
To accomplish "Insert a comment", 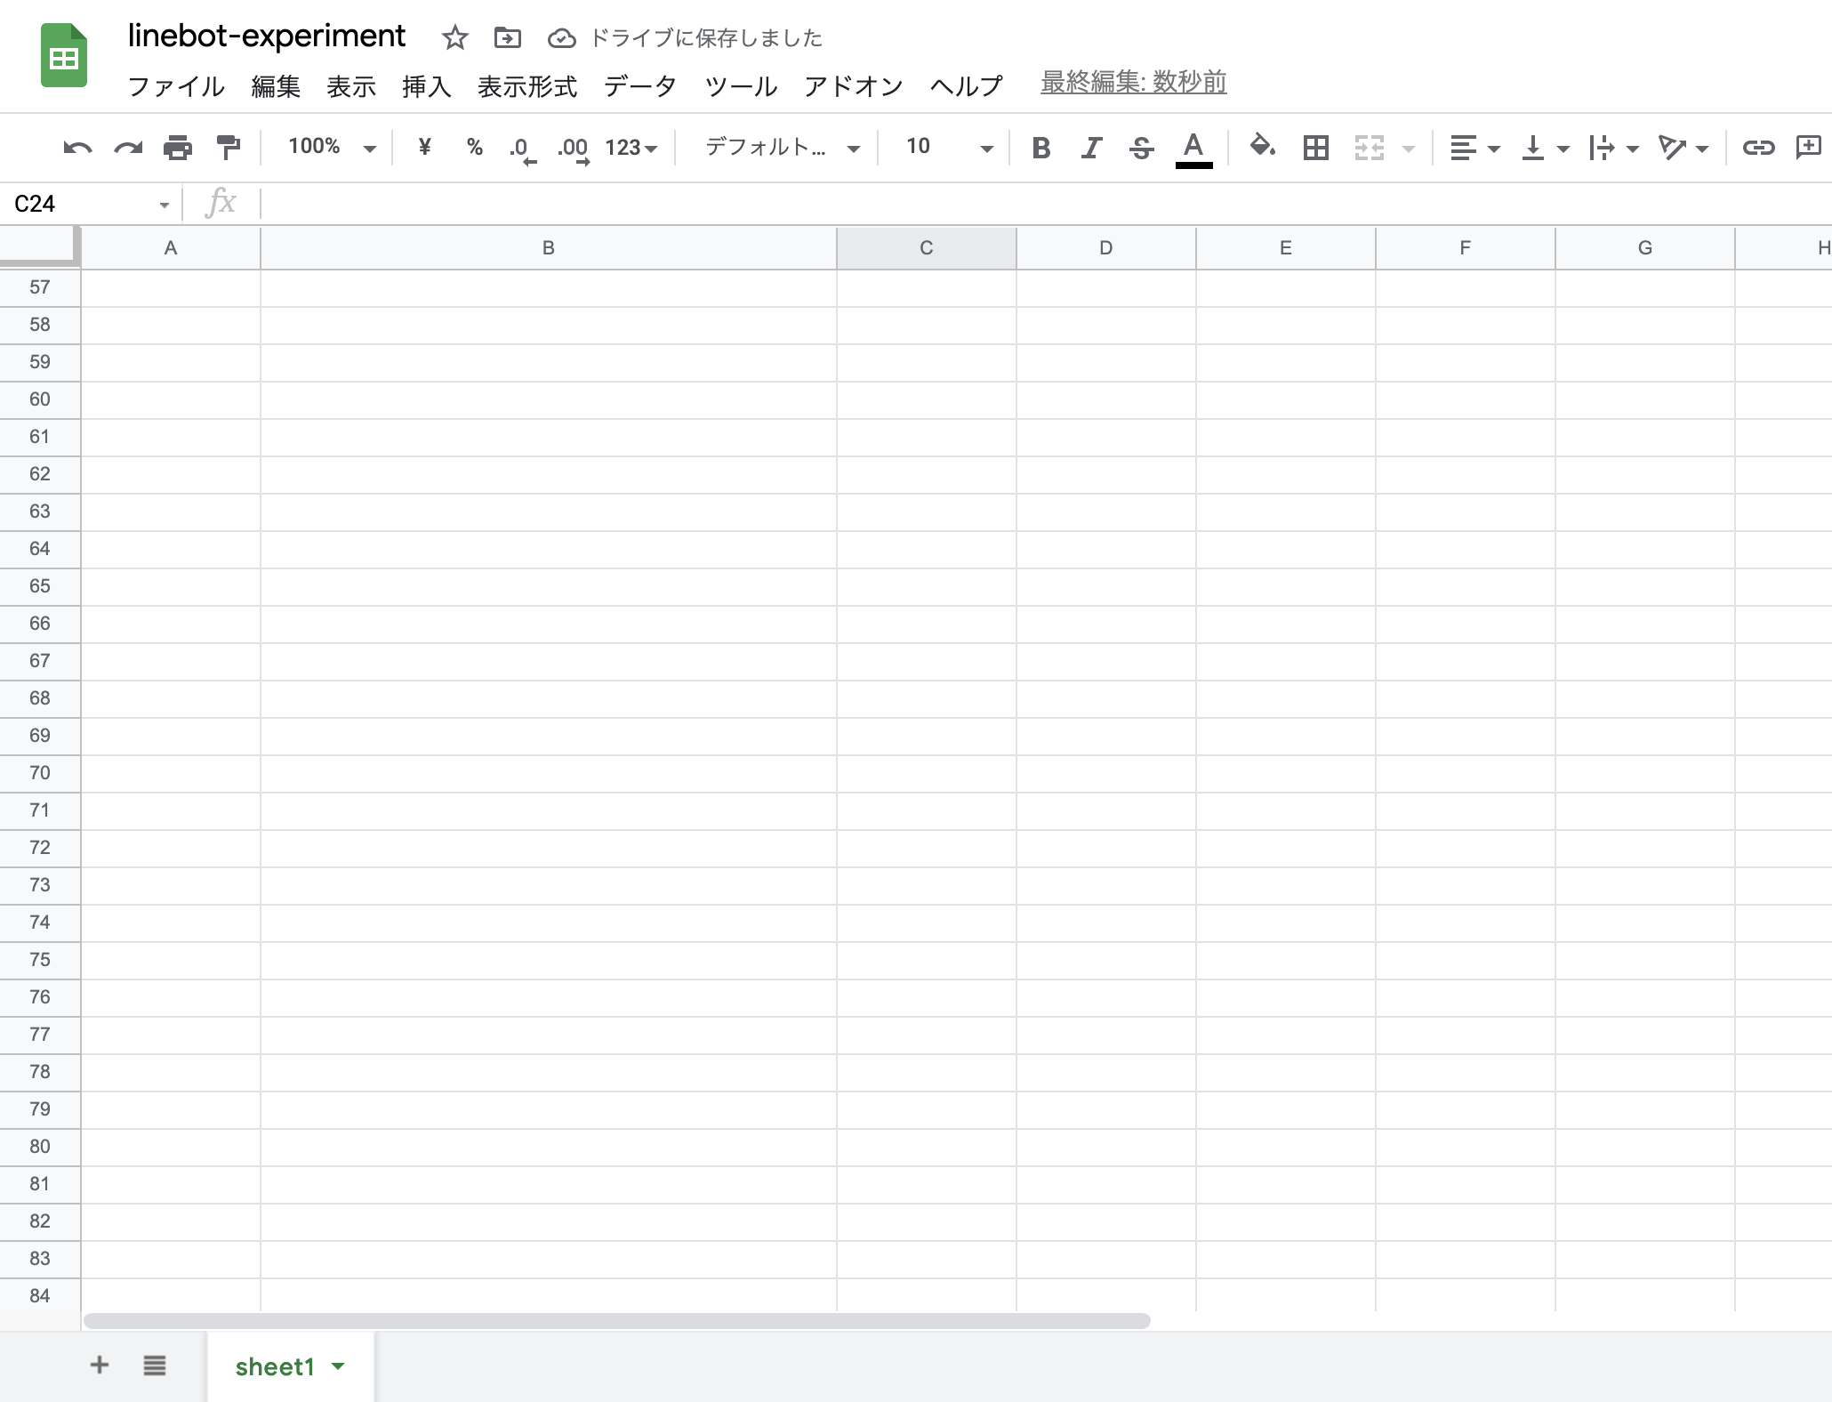I will coord(1809,148).
